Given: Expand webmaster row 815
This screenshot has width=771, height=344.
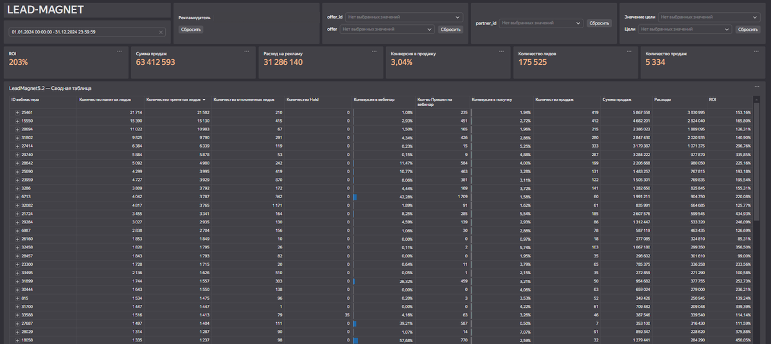Looking at the screenshot, I should click(17, 298).
